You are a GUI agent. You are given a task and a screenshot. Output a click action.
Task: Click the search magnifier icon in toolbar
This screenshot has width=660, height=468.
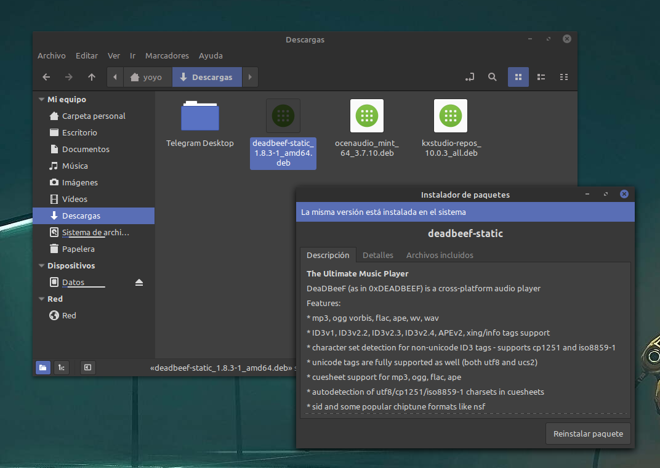[492, 77]
